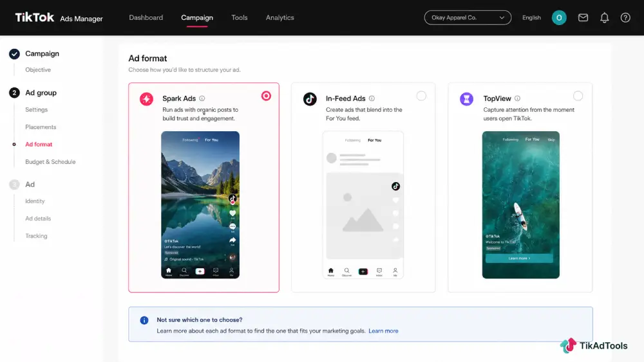Open the Okay Apparel Co. account dropdown
The height and width of the screenshot is (362, 644).
(x=468, y=17)
